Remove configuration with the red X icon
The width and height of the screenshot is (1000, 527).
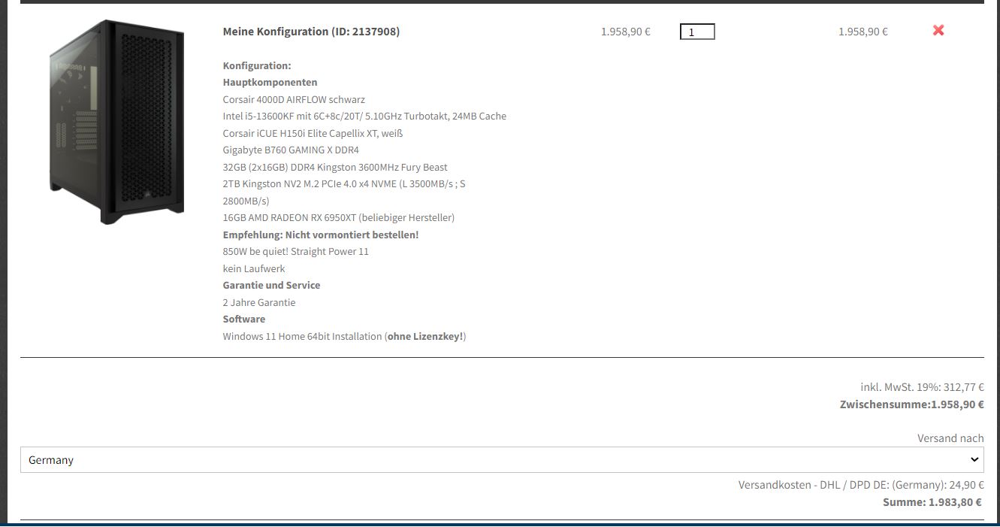(938, 30)
